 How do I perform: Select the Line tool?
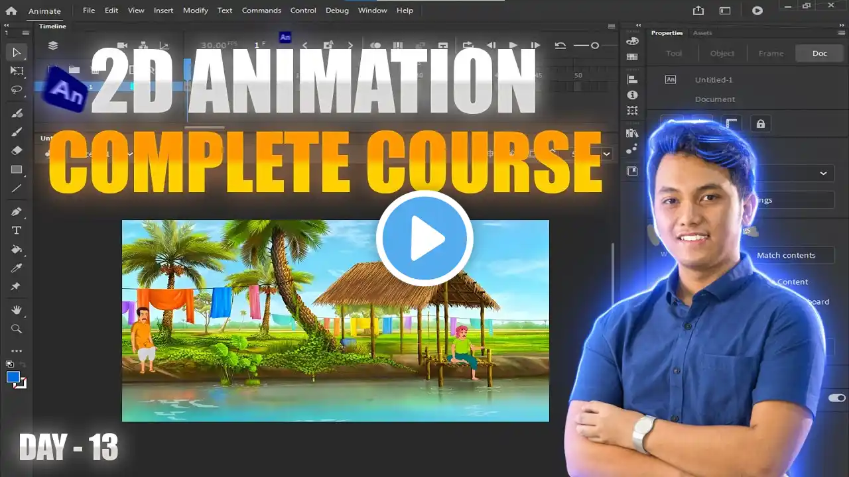[17, 188]
